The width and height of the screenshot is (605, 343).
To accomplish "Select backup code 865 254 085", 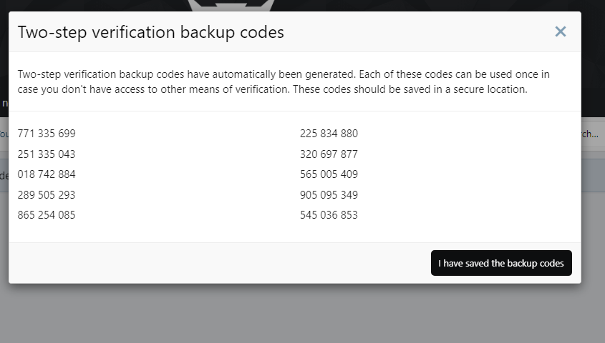I will click(x=47, y=215).
